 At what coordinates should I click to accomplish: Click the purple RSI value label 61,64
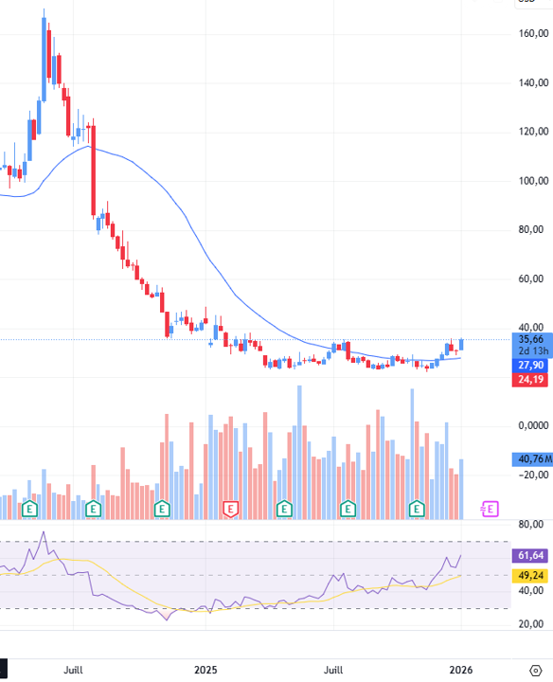pyautogui.click(x=530, y=555)
